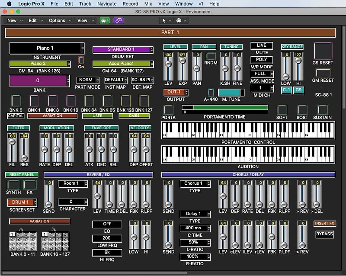Select the BNK 65 bank pad
Image resolution: width=346 pixels, height=276 pixels.
(x=107, y=101)
